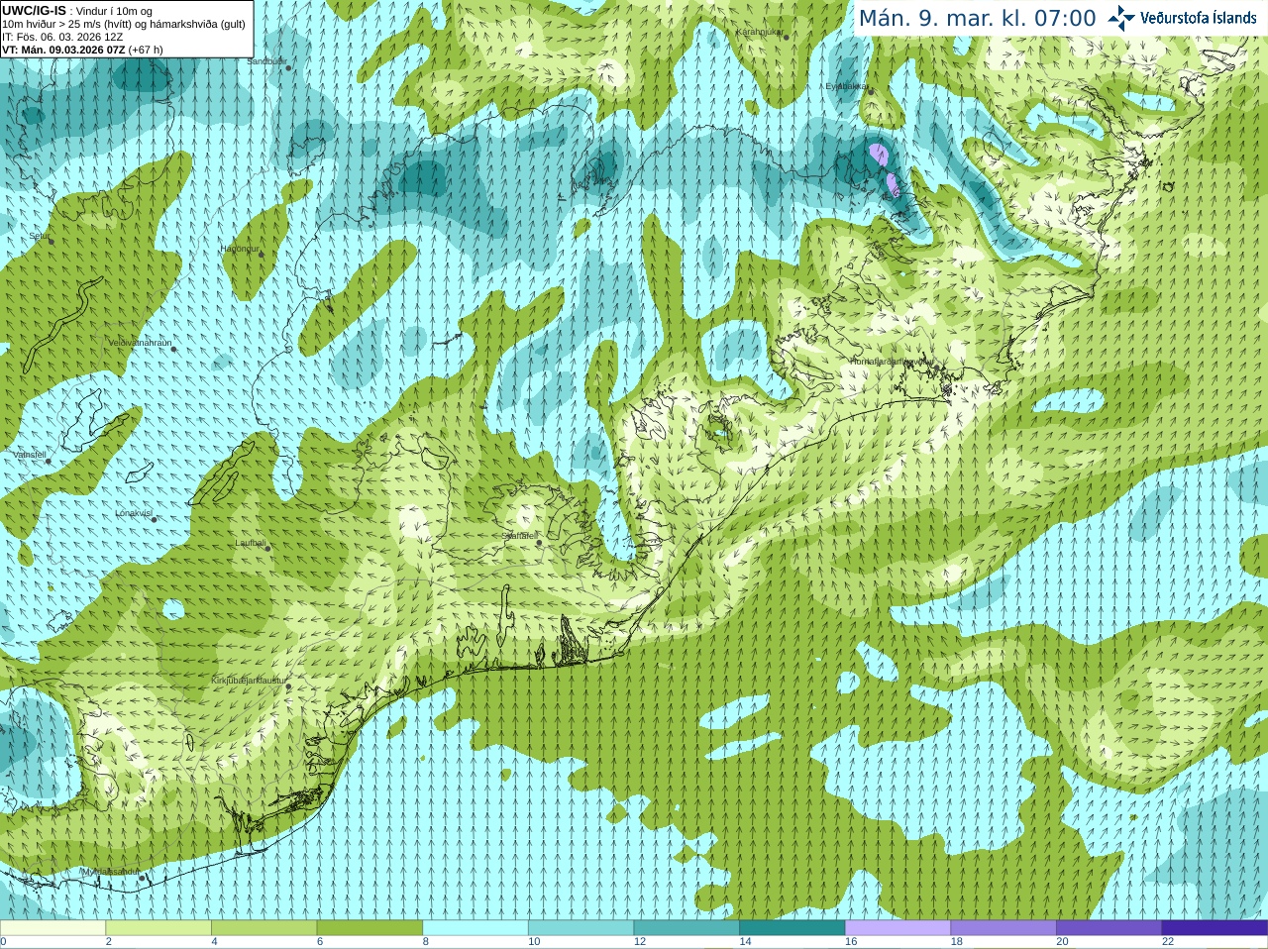Select the 8–10 m/s cyan legend swatch

[475, 928]
